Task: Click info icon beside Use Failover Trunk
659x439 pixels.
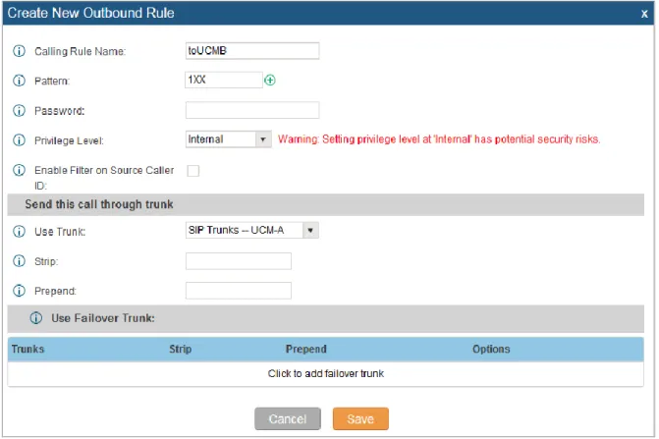Action: (36, 318)
